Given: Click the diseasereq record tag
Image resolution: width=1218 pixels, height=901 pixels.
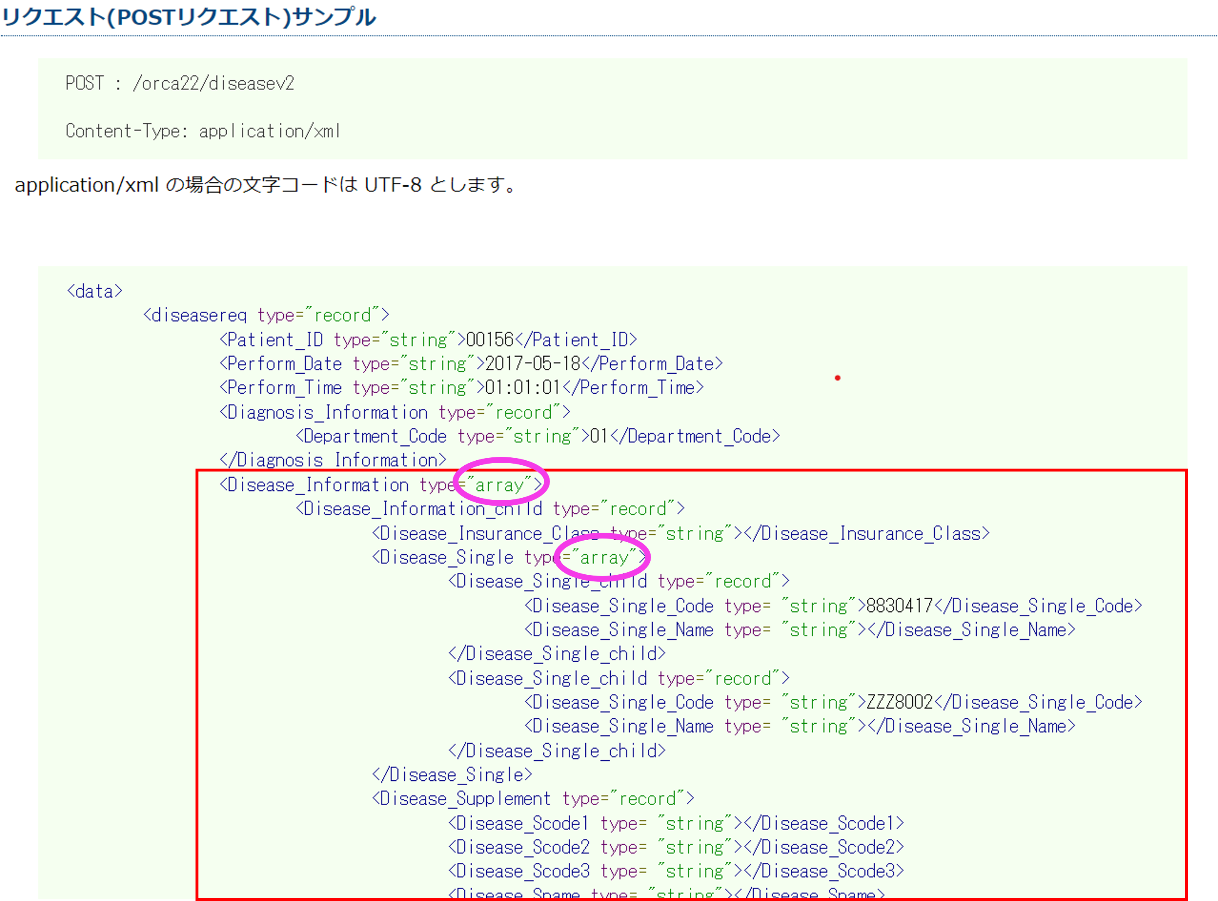Looking at the screenshot, I should coord(266,315).
